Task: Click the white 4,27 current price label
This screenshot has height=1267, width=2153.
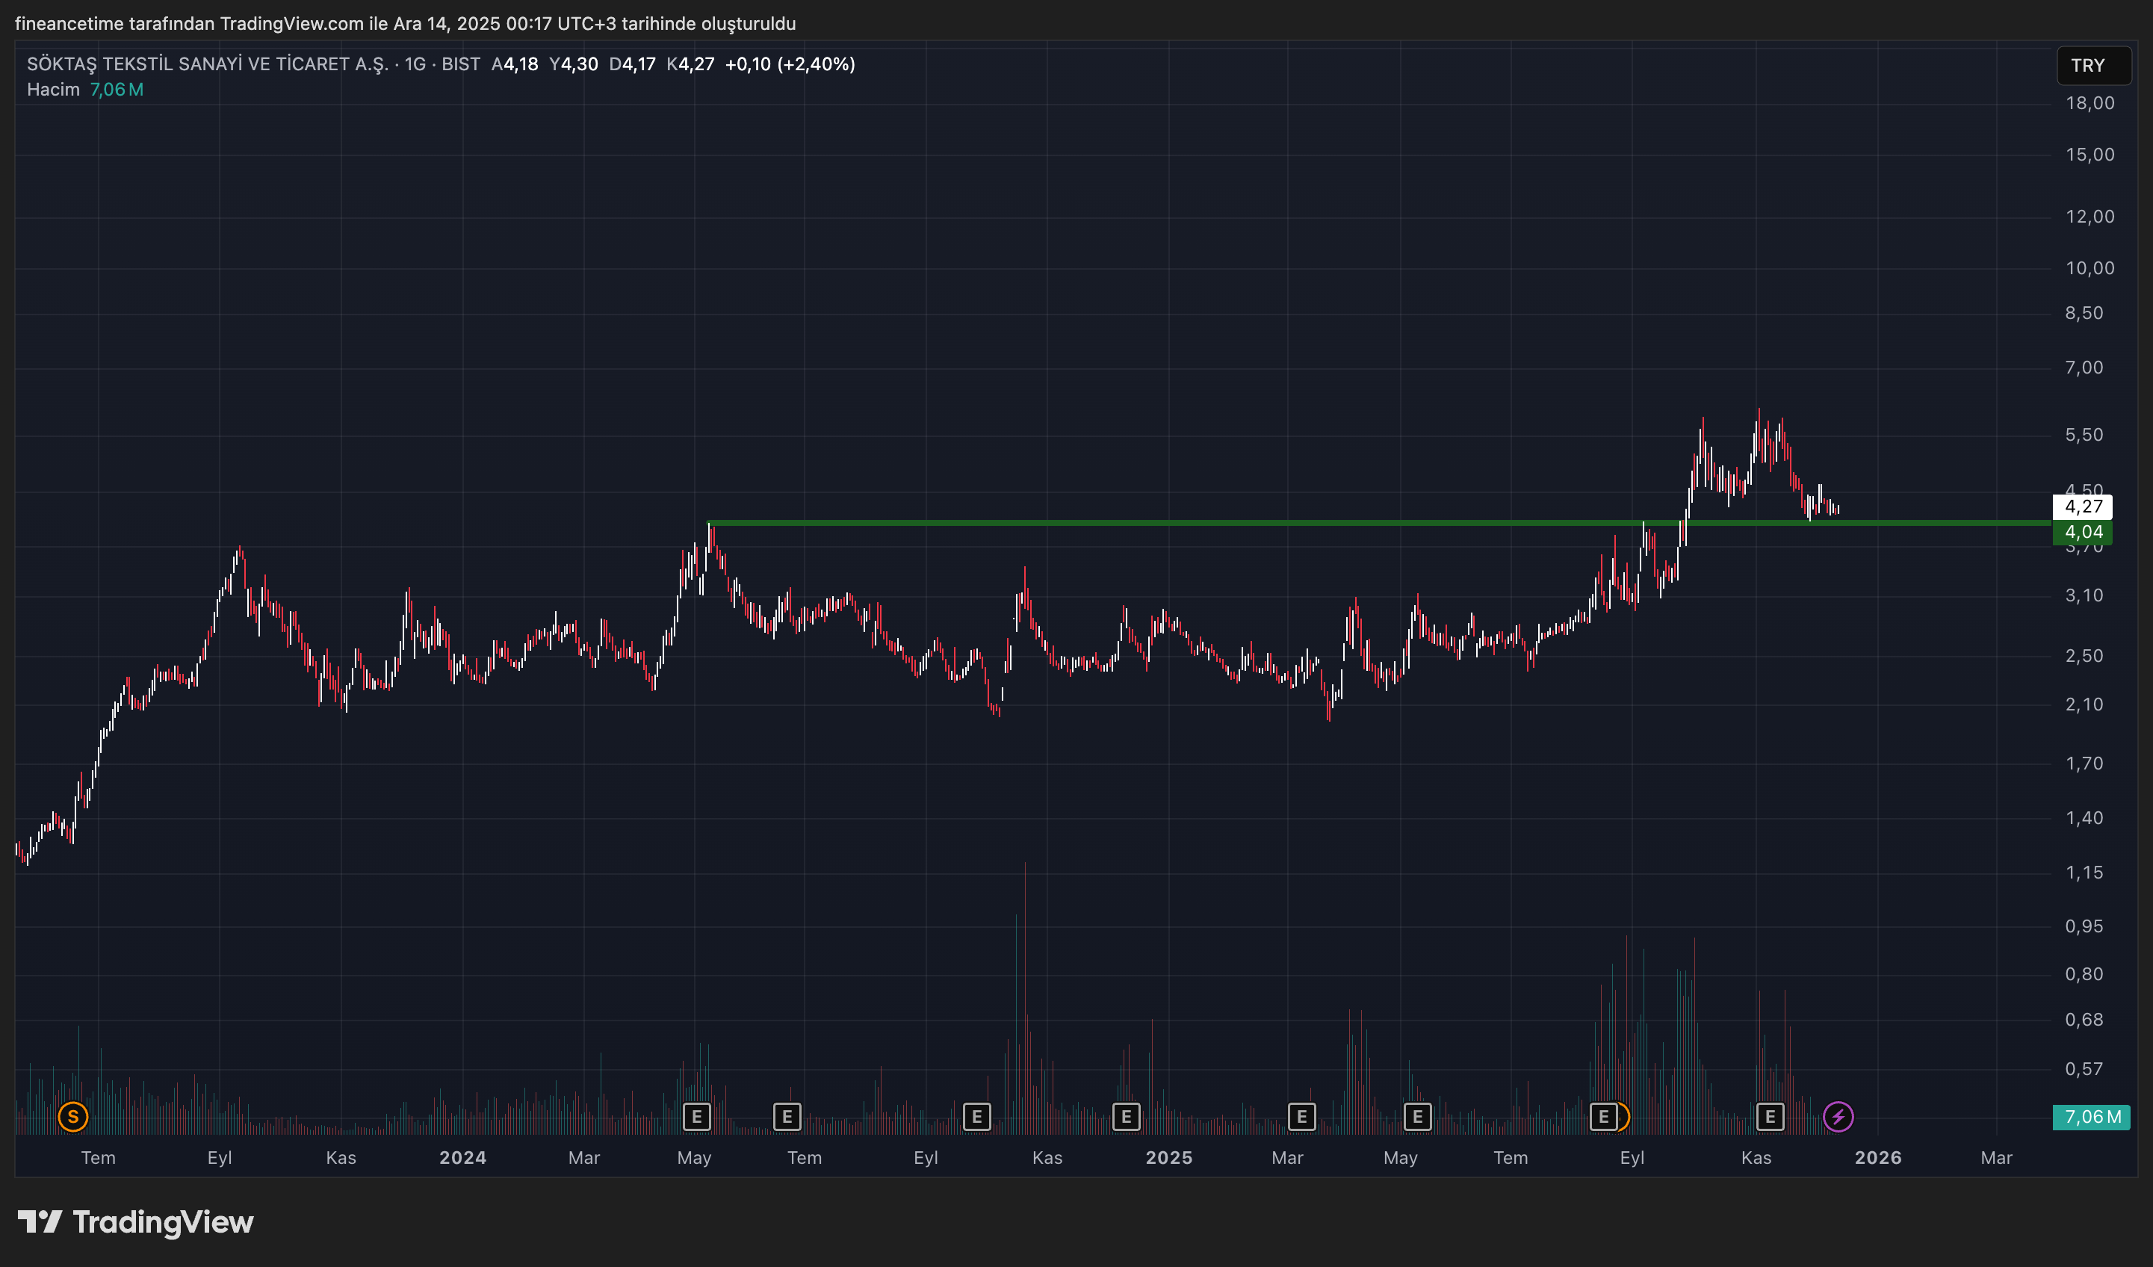Action: coord(2082,507)
